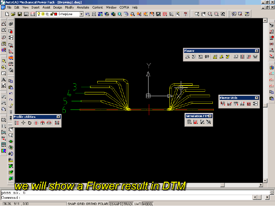Close the Profile utilities toolbar
Viewport: 275px width, 206px height.
pos(58,117)
